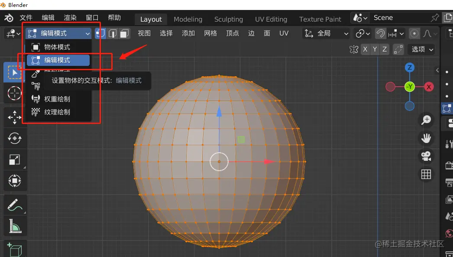Click the hand pan-view button
This screenshot has height=257, width=453.
(426, 138)
